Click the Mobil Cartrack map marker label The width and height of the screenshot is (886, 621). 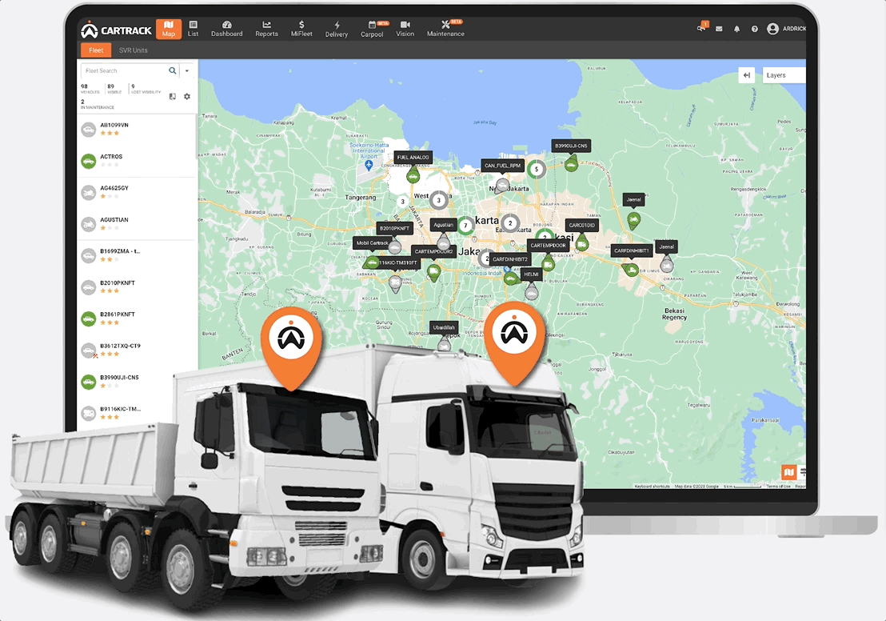(373, 242)
